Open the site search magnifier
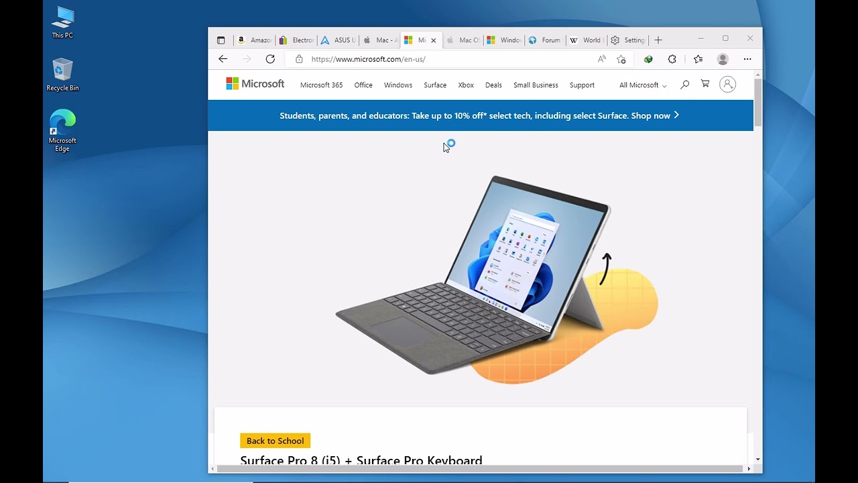Viewport: 858px width, 483px height. click(x=684, y=85)
